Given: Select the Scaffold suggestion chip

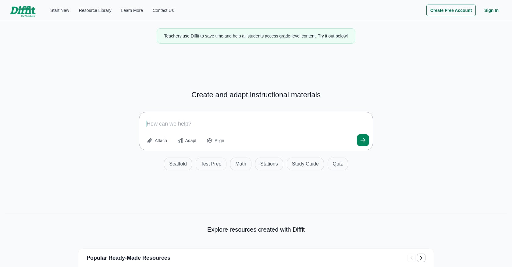Looking at the screenshot, I should 178,164.
